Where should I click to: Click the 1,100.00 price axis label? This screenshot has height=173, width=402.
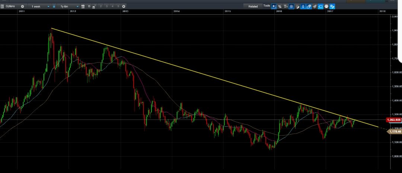(x=397, y=142)
